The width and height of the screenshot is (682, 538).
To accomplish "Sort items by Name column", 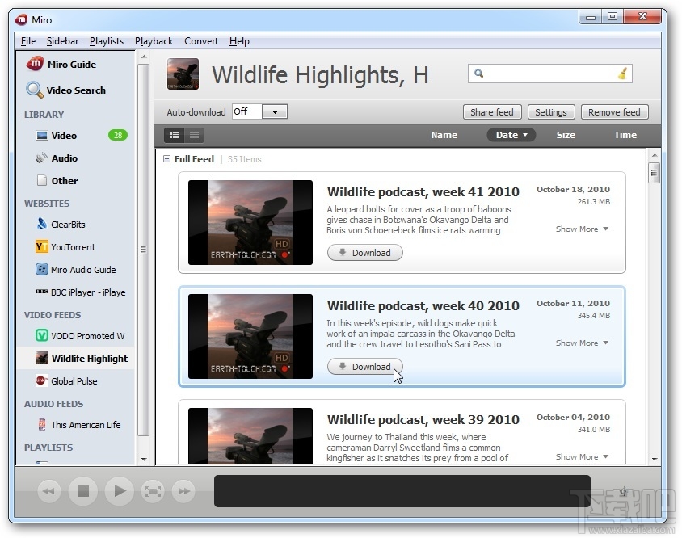I will [444, 135].
